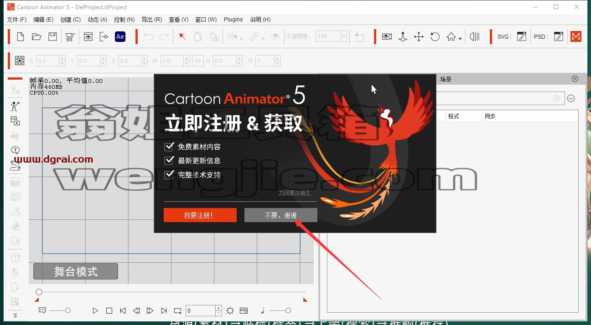Click the media import icon in the left sidebar
The image size is (591, 325).
tap(15, 121)
